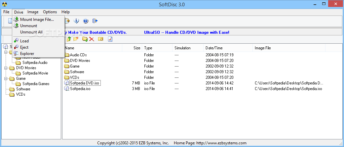The width and height of the screenshot is (344, 147).
Task: Click folder icon beside DVD Movies in file list
Action: point(67,61)
